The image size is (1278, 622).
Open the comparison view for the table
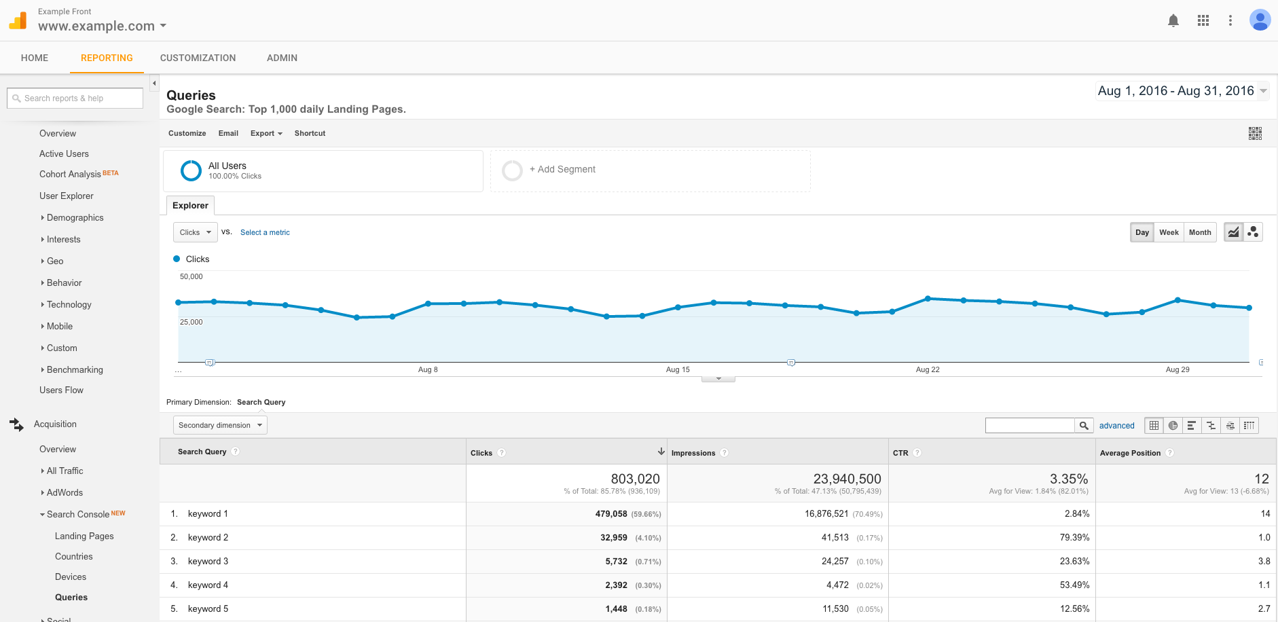(x=1211, y=425)
